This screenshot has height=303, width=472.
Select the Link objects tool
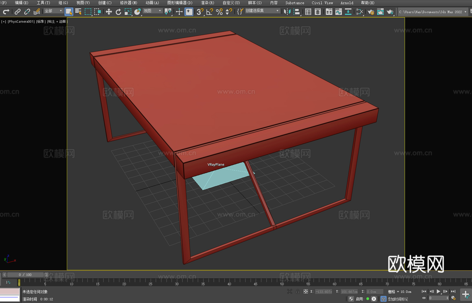pyautogui.click(x=18, y=12)
